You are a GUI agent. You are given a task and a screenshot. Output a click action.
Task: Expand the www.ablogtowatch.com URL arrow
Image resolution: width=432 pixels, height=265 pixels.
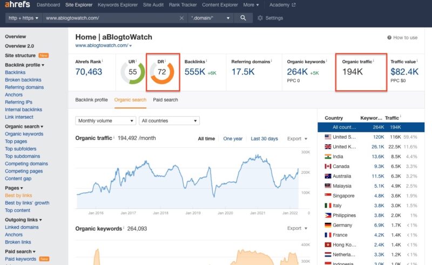point(131,46)
